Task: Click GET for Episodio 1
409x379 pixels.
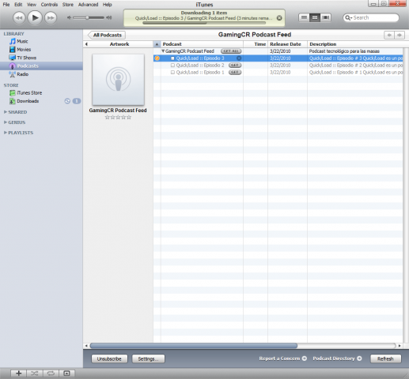Action: tap(235, 73)
